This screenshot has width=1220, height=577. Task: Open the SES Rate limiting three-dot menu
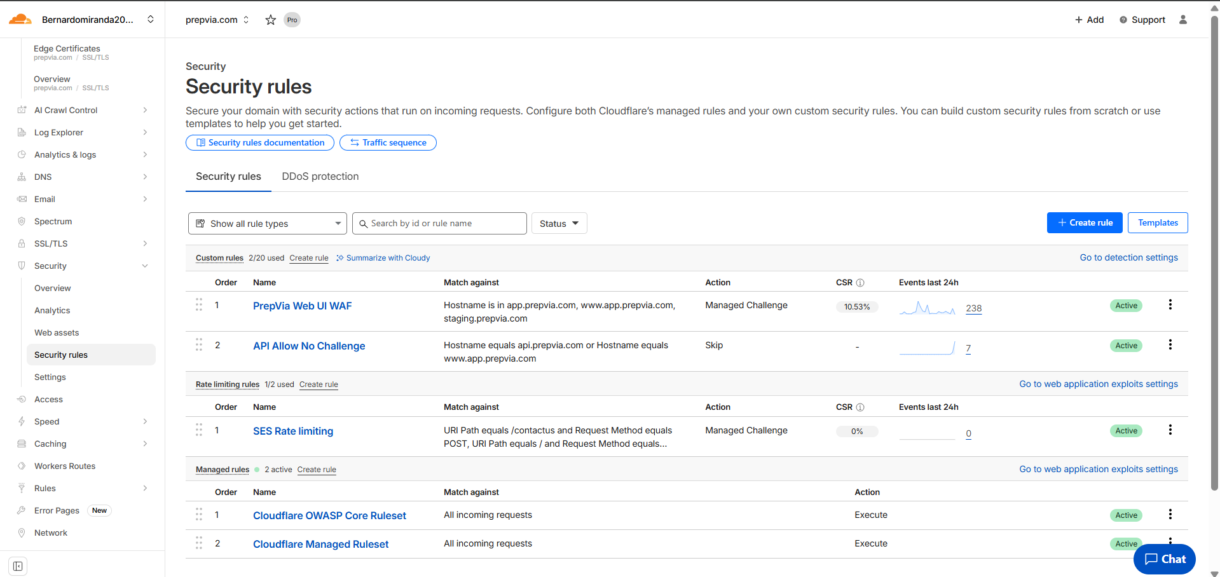point(1170,430)
